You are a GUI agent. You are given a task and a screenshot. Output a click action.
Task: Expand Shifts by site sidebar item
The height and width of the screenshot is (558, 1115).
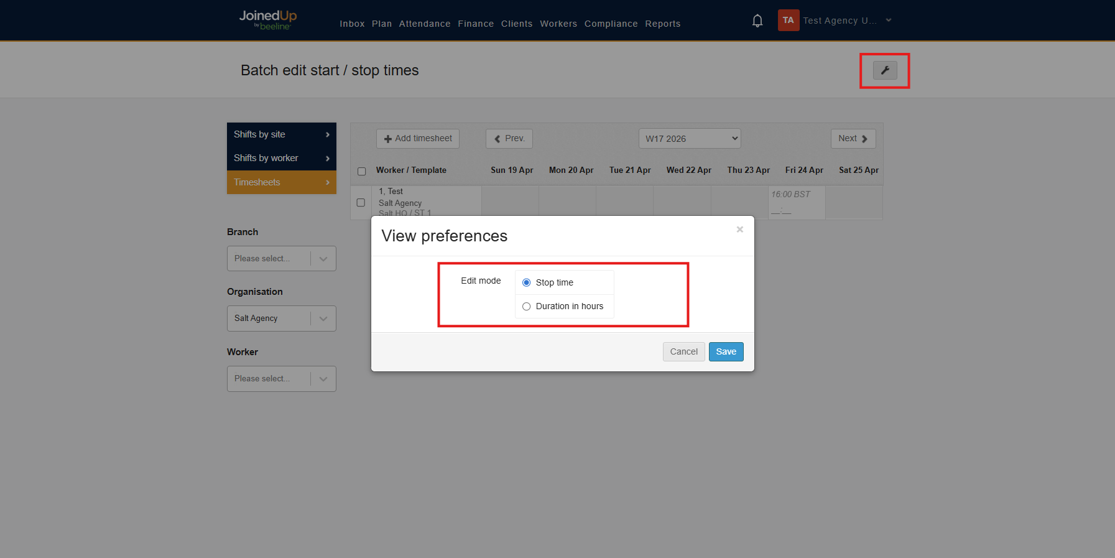tap(281, 134)
